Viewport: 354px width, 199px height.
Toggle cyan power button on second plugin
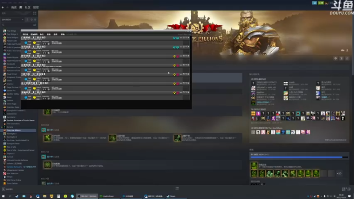pos(177,47)
